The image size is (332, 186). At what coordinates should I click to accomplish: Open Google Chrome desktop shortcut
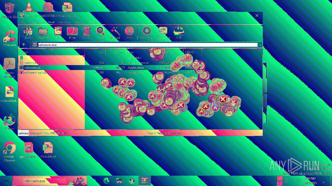click(10, 152)
